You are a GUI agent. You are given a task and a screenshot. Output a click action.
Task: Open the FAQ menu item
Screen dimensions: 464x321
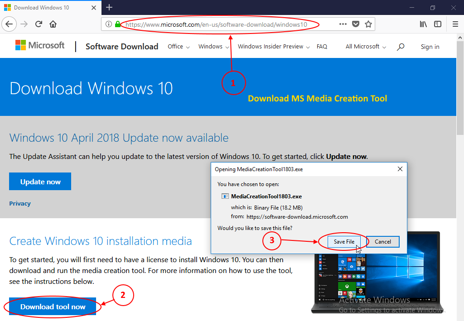[x=322, y=46]
